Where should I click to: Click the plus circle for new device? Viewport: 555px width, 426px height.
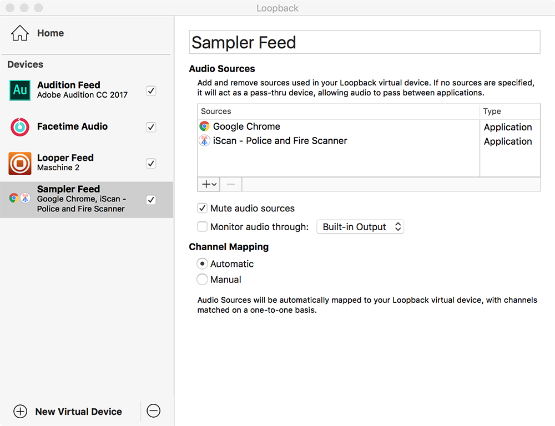[x=20, y=411]
